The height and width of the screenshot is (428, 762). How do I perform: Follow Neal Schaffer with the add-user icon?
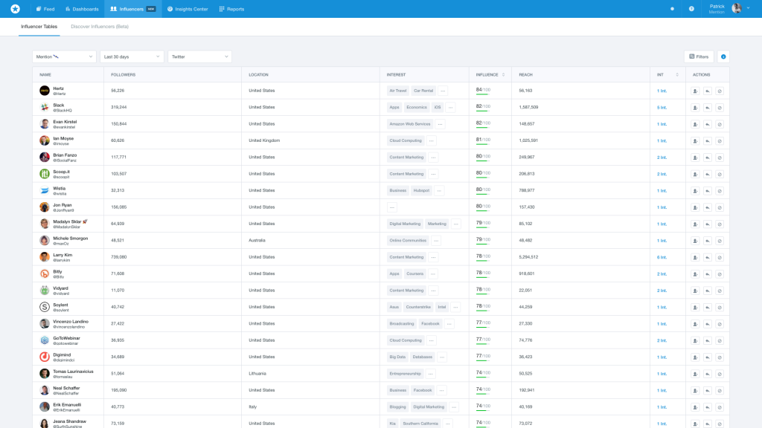(x=695, y=391)
